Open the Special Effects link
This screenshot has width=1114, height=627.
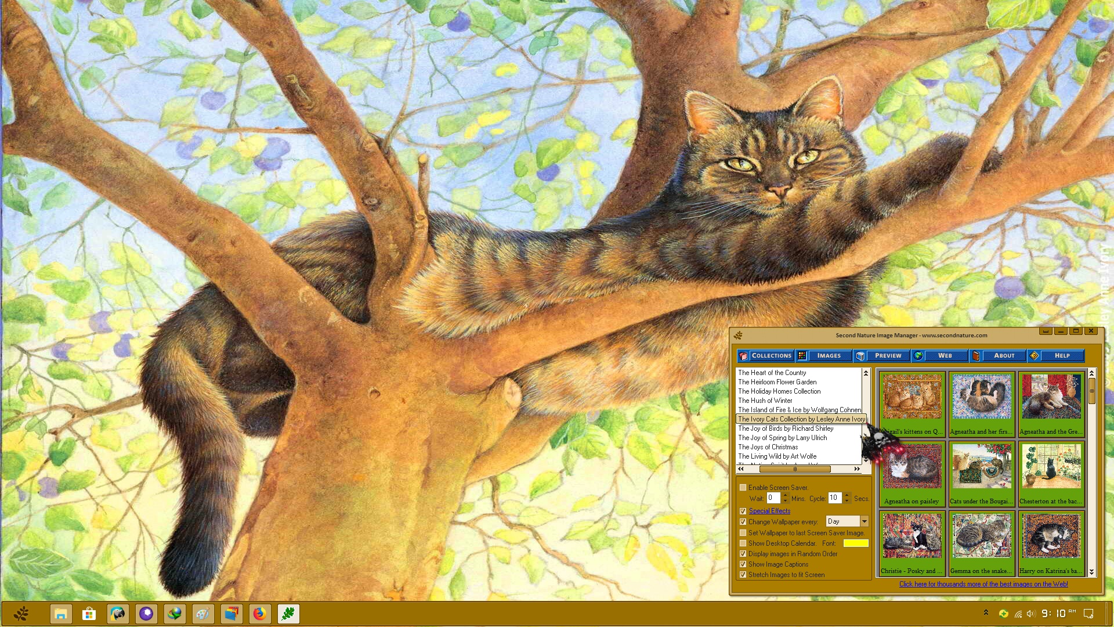click(769, 511)
